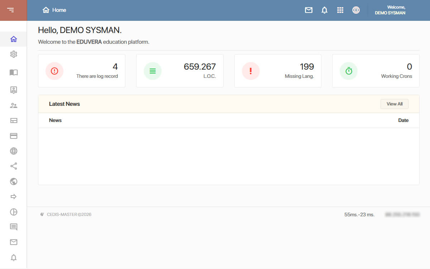Open notifications bell in top bar

point(324,10)
